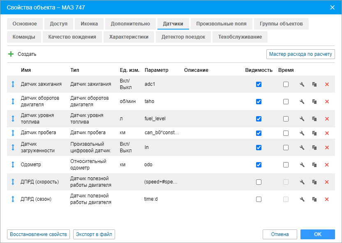342x243 pixels.
Task: Copy the Одометр sensor
Action: click(314, 165)
